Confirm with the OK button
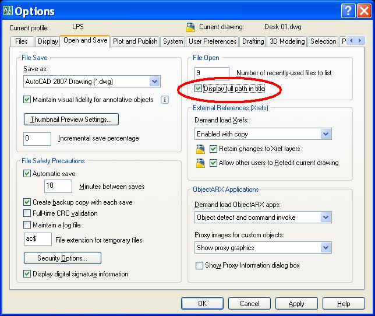This screenshot has height=316, width=375. 202,304
